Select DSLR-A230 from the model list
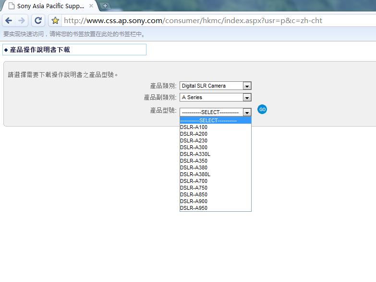Image resolution: width=376 pixels, height=282 pixels. click(x=215, y=141)
